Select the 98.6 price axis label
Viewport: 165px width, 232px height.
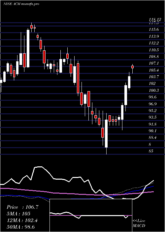point(153,97)
